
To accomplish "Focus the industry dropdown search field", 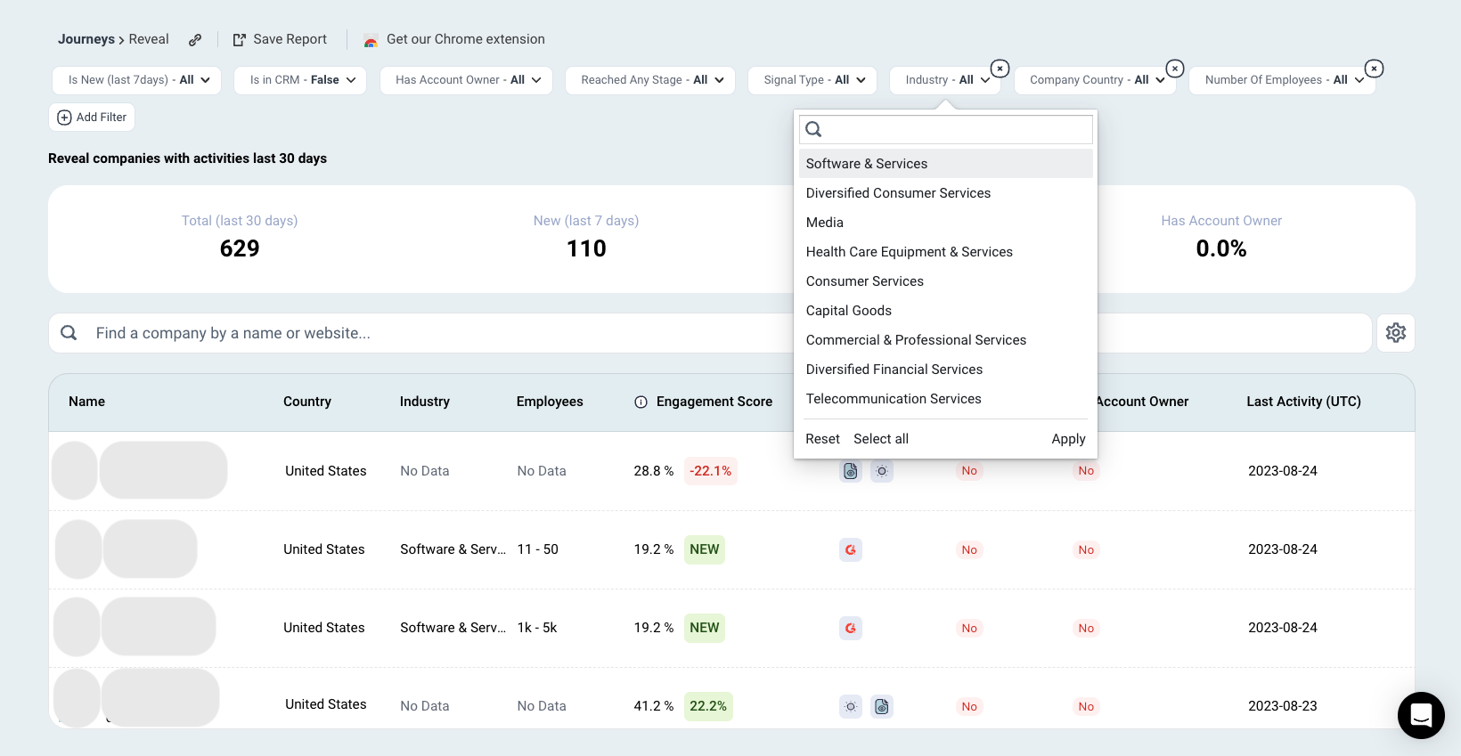I will click(946, 130).
